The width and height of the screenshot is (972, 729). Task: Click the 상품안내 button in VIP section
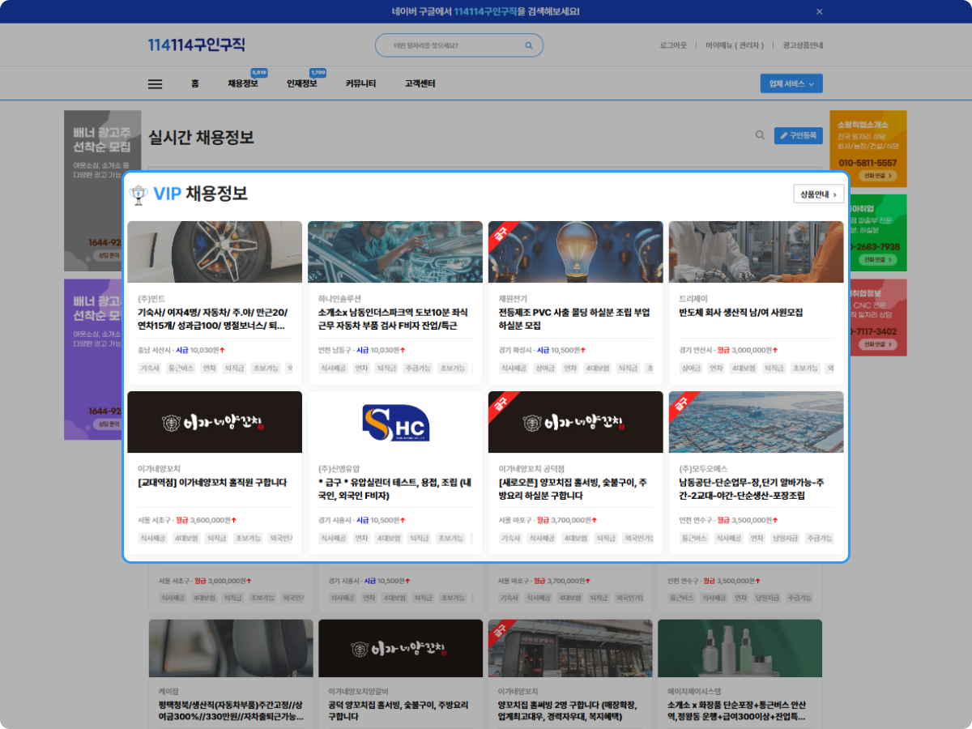point(819,194)
